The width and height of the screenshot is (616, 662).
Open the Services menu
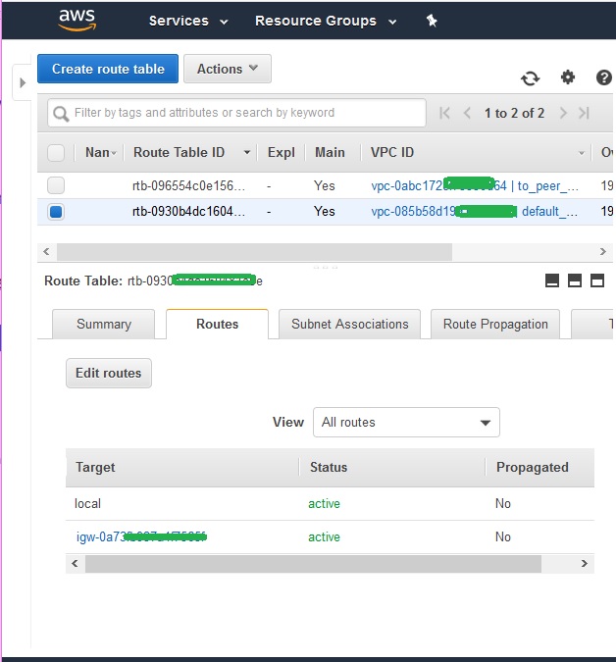[x=188, y=21]
